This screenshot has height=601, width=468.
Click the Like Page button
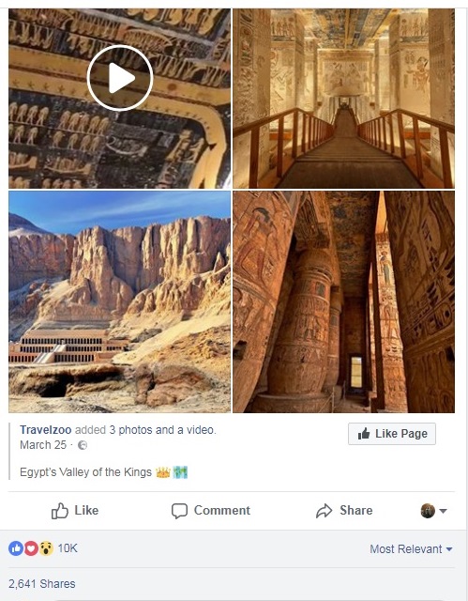click(392, 434)
